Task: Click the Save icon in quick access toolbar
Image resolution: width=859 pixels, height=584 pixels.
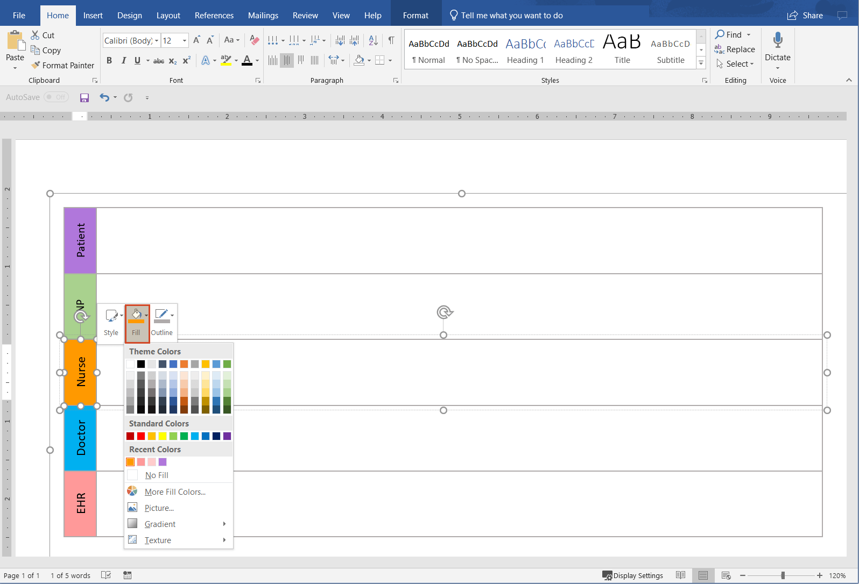Action: [85, 97]
